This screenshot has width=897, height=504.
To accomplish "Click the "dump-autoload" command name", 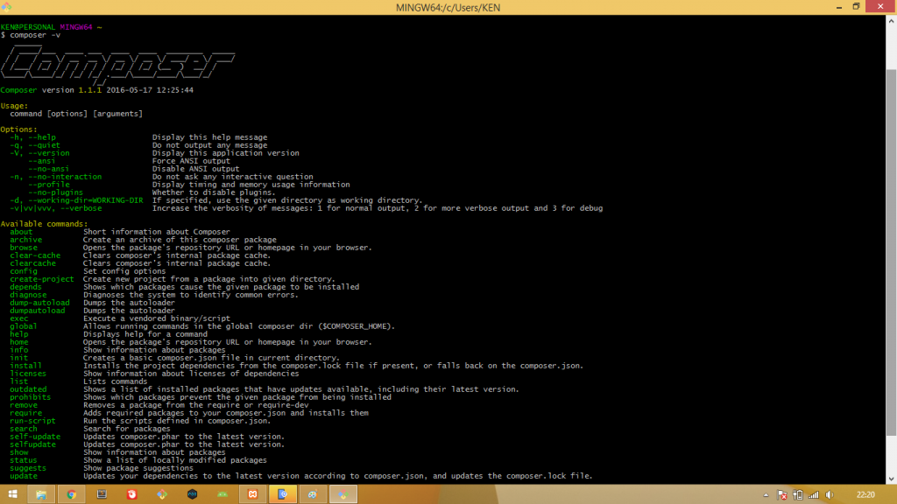I will (39, 303).
